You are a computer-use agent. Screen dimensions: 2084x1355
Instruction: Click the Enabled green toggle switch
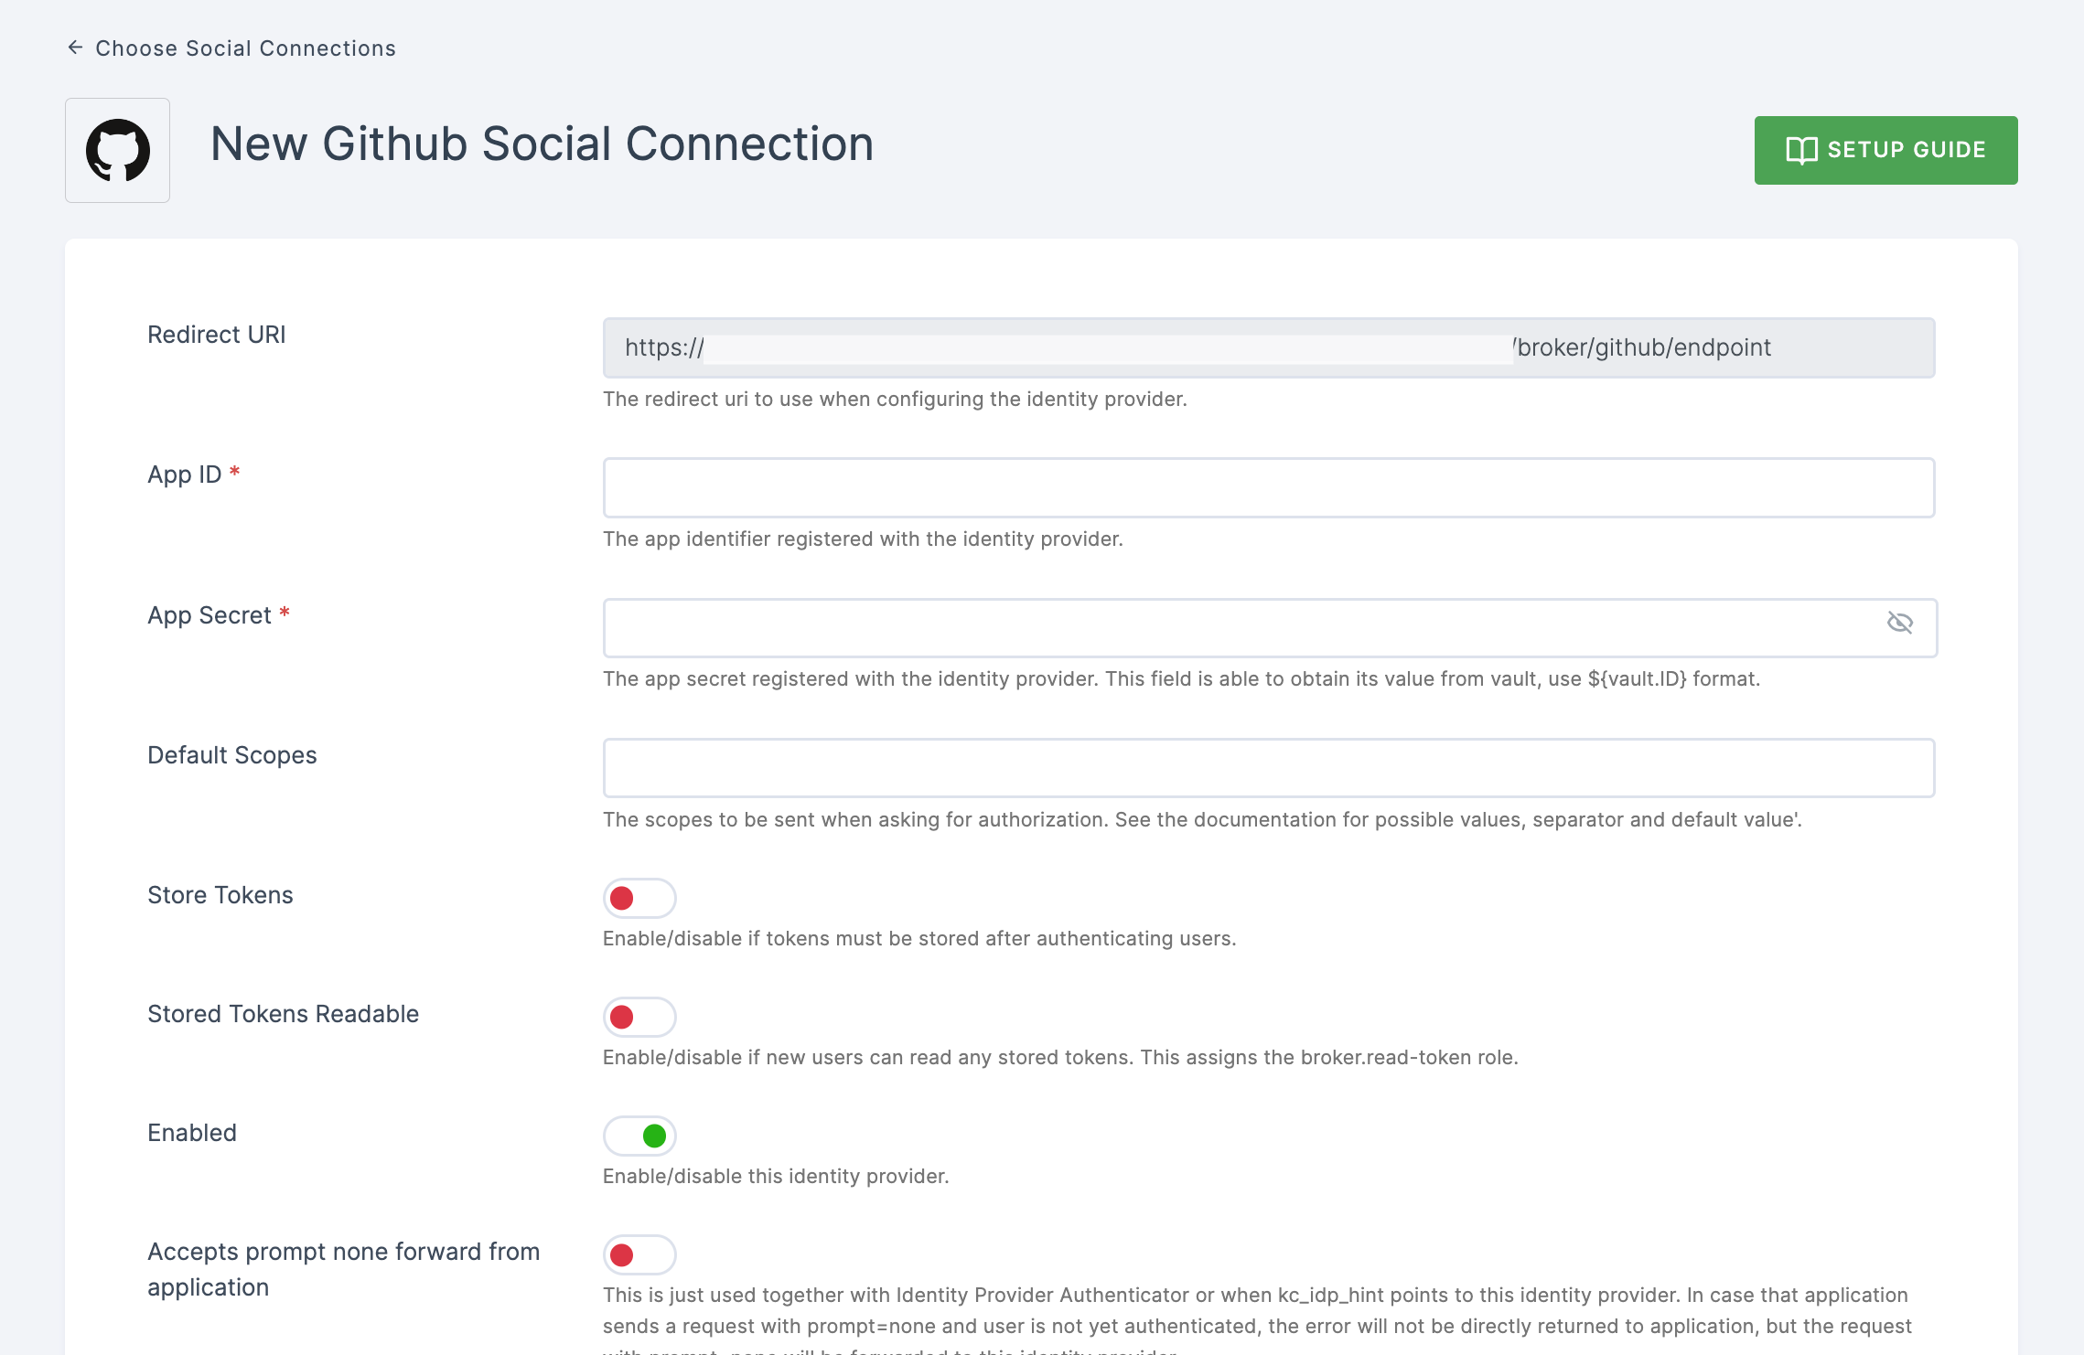[639, 1134]
